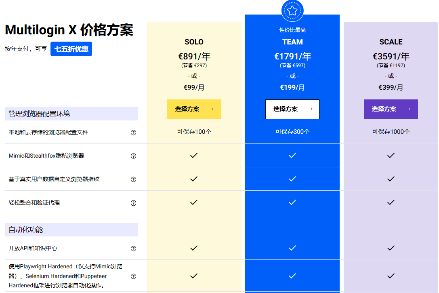Choose the SCALE plan with purple 选择方案 button
The image size is (439, 293).
(391, 109)
